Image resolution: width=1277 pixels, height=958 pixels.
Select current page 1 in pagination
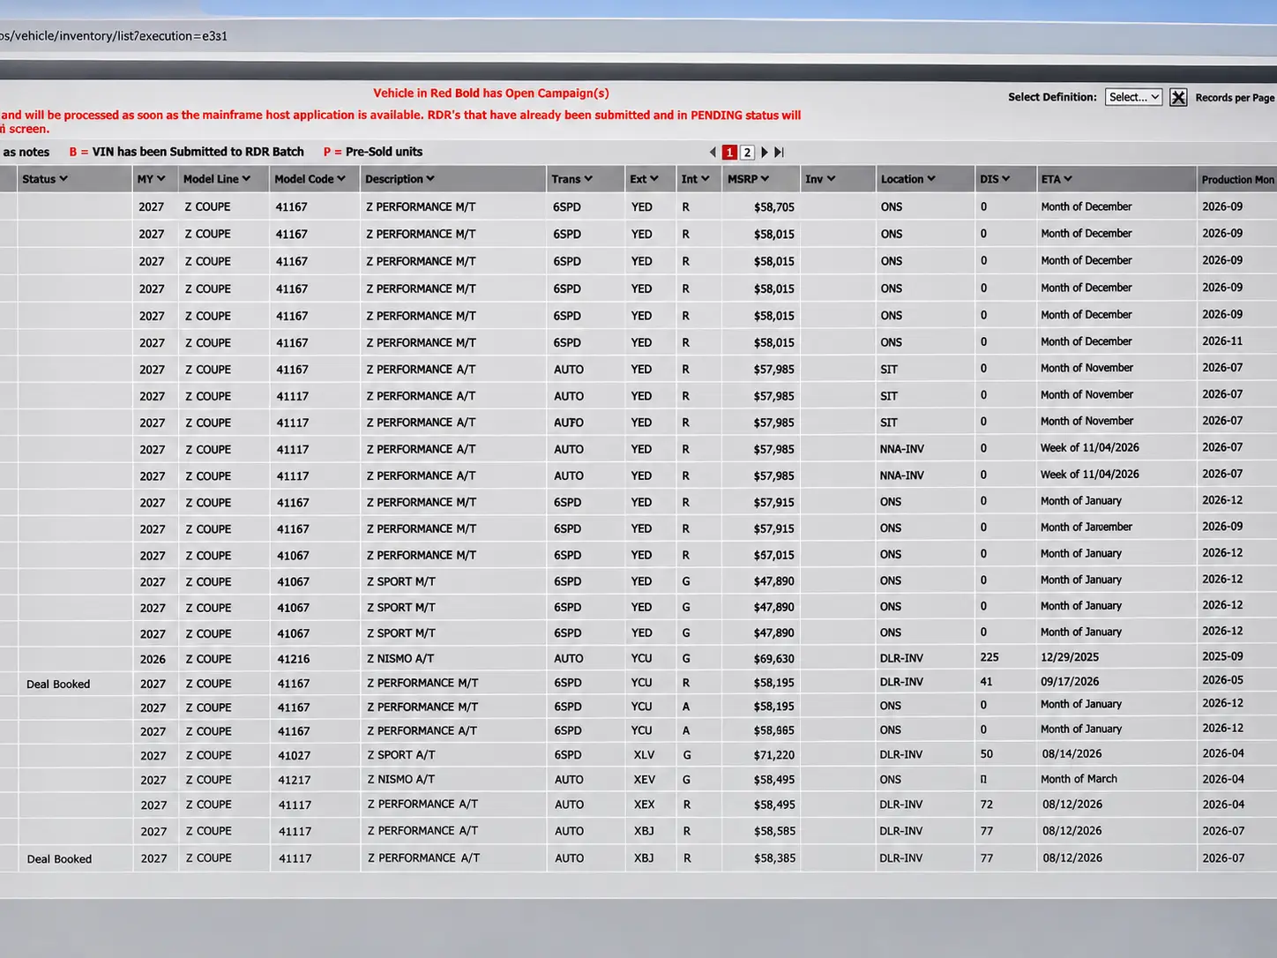pos(729,152)
